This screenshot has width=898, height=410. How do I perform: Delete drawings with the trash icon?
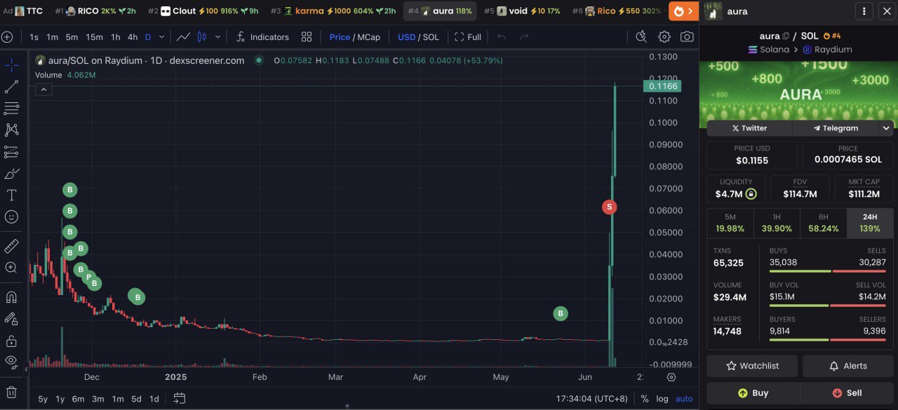tap(11, 392)
